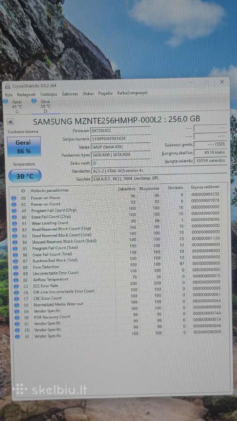This screenshot has height=421, width=237.
Task: Click the status icon for Power-on Count
Action: pyautogui.click(x=14, y=204)
